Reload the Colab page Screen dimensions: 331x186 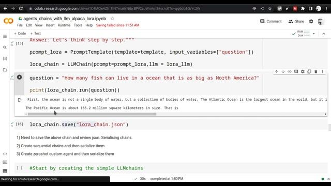click(x=21, y=8)
